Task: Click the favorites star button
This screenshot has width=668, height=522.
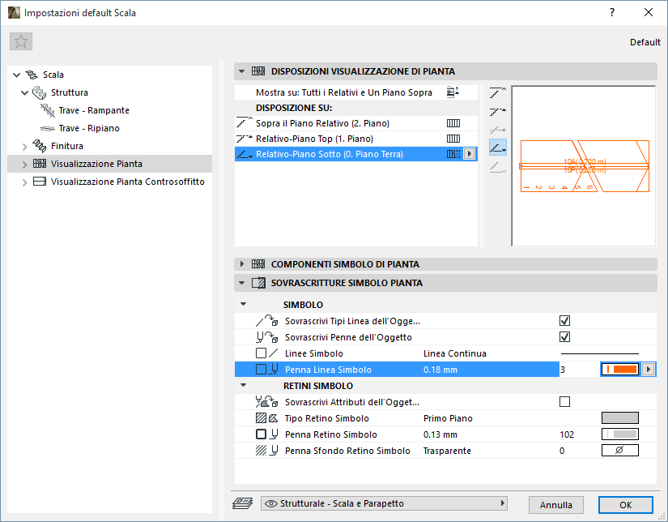Action: [21, 41]
